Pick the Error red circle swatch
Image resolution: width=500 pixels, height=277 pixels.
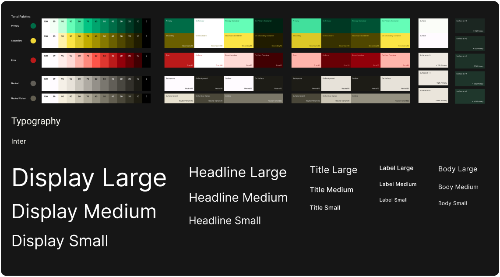tap(33, 60)
